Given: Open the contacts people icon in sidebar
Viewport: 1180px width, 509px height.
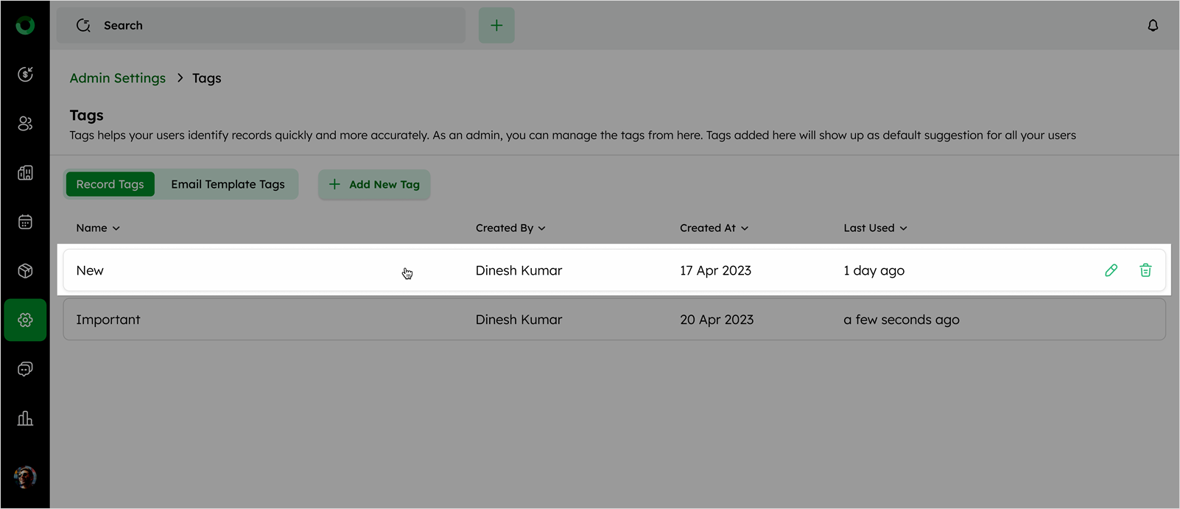Looking at the screenshot, I should pos(25,124).
